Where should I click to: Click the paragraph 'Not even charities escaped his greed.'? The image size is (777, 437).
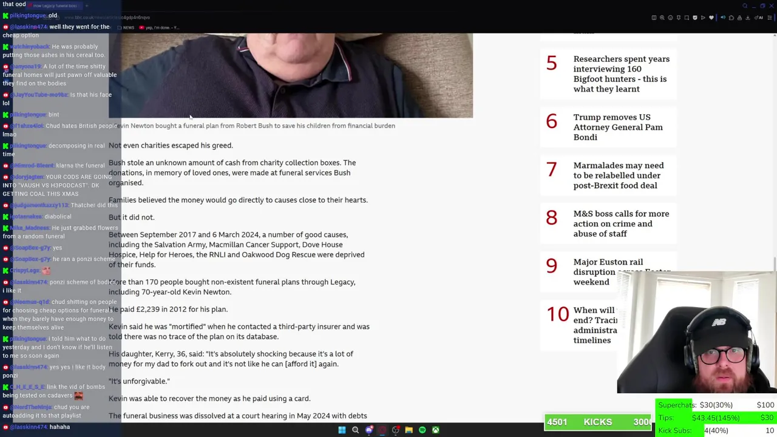pos(171,146)
